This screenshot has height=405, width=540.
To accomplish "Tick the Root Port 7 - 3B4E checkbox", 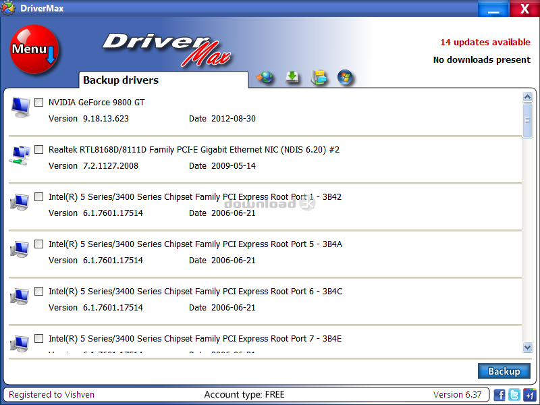I will (39, 338).
